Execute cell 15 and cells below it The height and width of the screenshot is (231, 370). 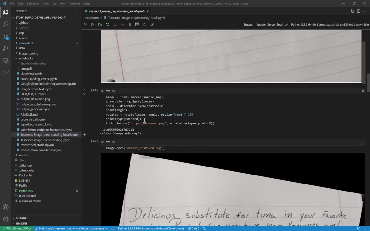pos(108,141)
